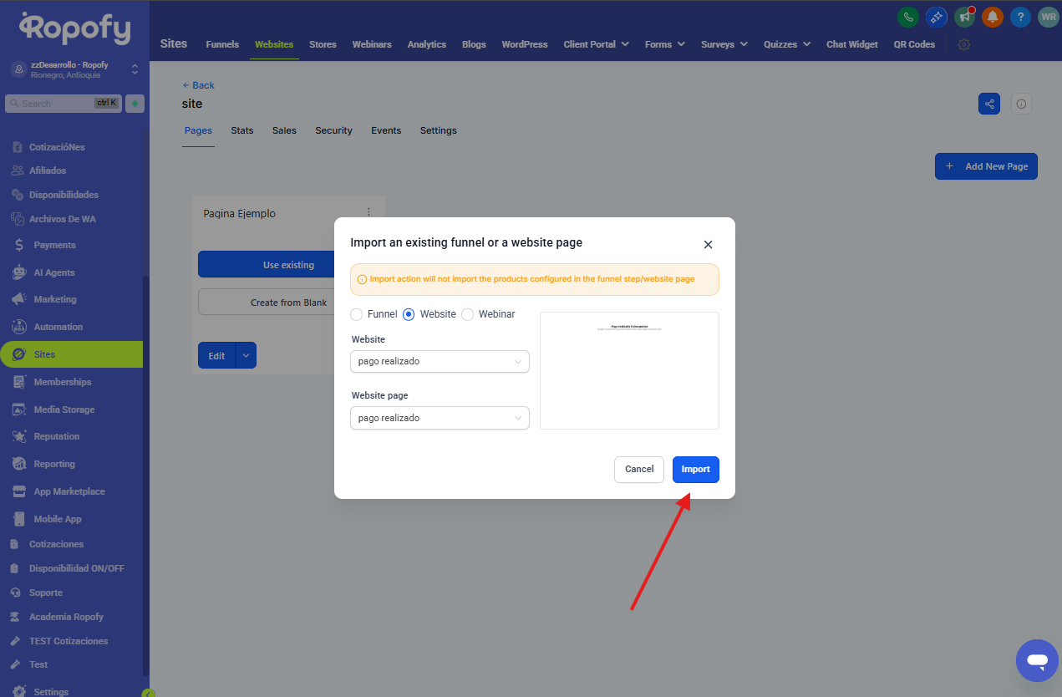Open the Stats tab
1062x697 pixels.
point(242,130)
